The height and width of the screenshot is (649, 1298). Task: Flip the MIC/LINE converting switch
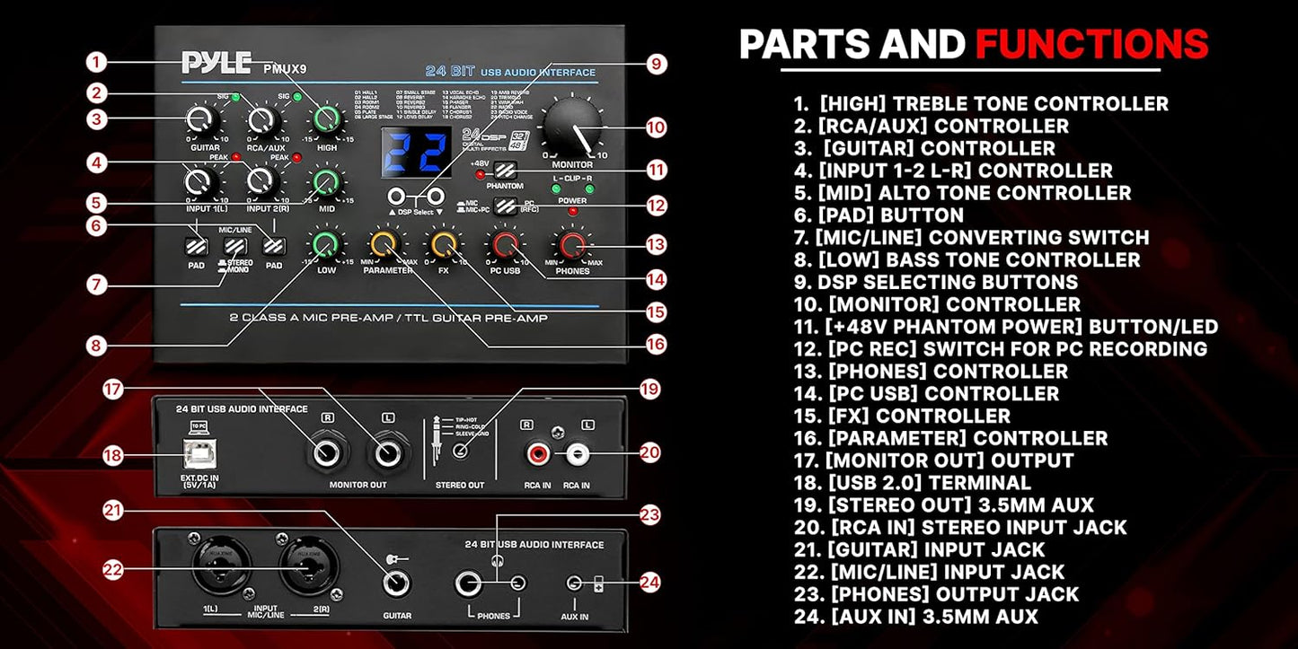coord(236,244)
